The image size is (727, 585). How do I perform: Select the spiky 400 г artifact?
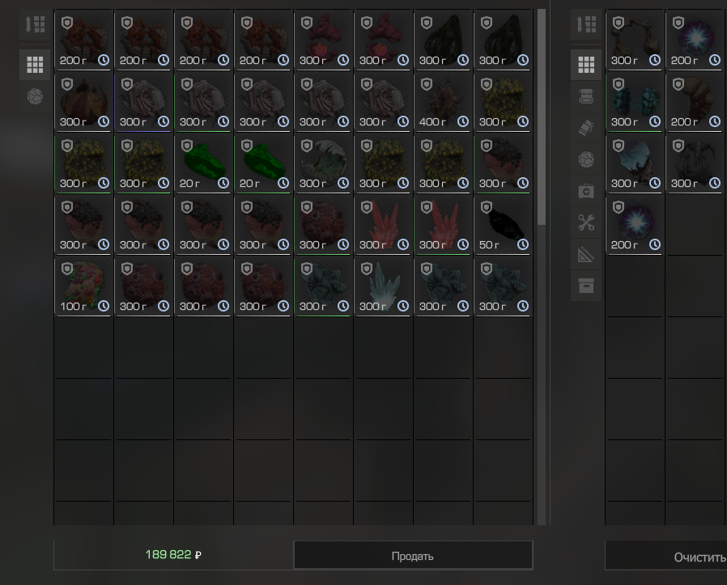(442, 101)
